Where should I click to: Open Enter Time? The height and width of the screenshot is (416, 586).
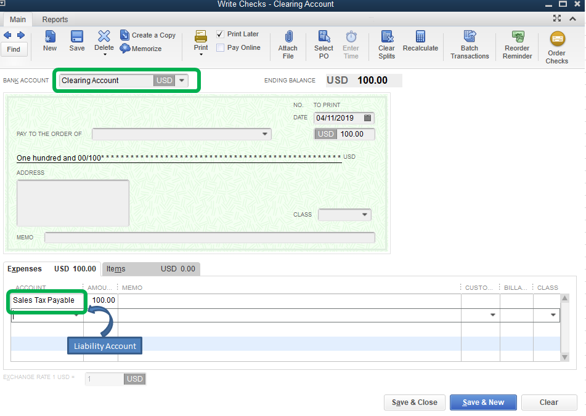click(351, 45)
